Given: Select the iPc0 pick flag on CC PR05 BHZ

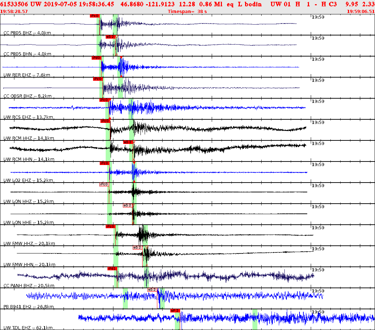Looking at the screenshot, I should click(x=94, y=16).
